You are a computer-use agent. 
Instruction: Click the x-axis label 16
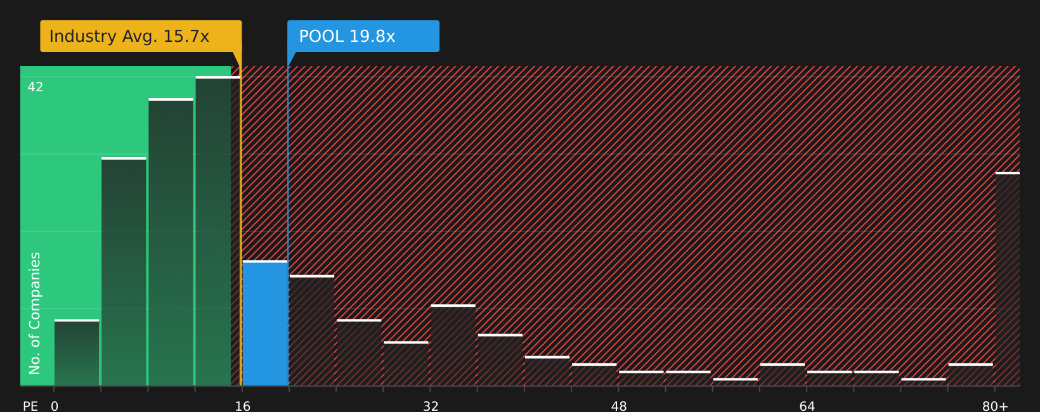tap(243, 406)
